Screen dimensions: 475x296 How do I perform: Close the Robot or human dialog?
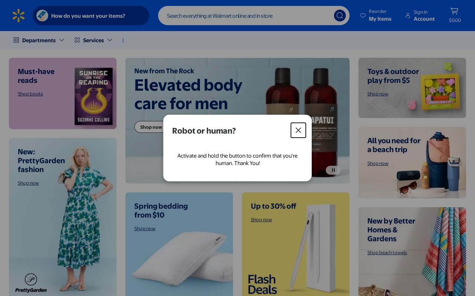pyautogui.click(x=298, y=130)
